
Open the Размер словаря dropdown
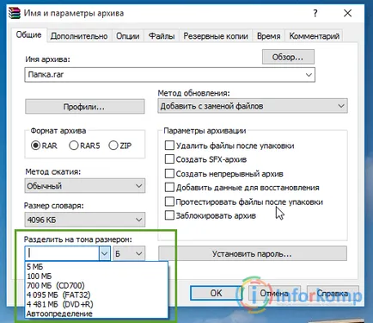pos(85,220)
